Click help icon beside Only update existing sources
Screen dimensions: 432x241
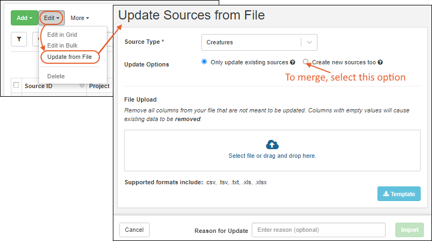pyautogui.click(x=293, y=62)
